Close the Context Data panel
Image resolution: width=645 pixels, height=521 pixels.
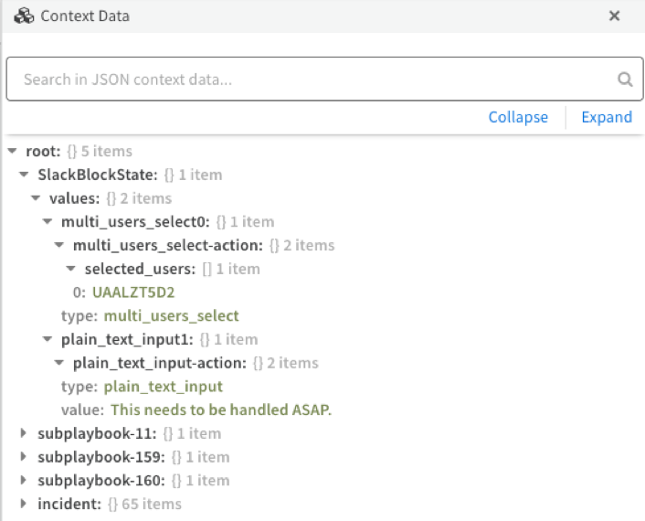point(614,16)
